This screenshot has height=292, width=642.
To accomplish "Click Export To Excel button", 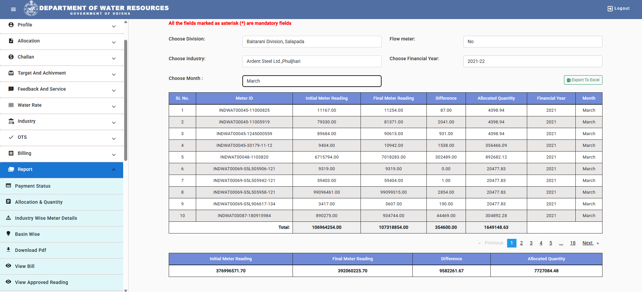I will pyautogui.click(x=583, y=80).
